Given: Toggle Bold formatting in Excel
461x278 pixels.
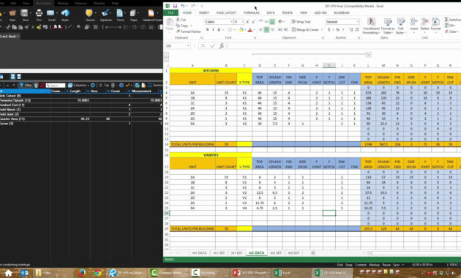Looking at the screenshot, I should coord(207,30).
